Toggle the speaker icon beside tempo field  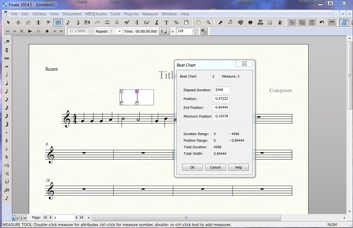click(x=204, y=31)
